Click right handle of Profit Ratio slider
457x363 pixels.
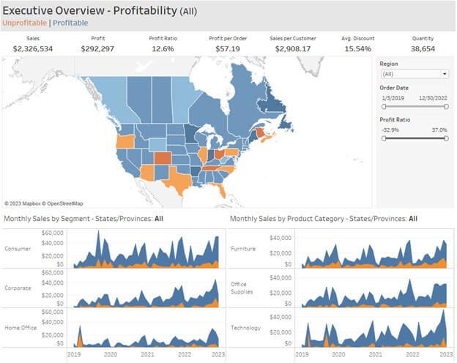pos(446,138)
